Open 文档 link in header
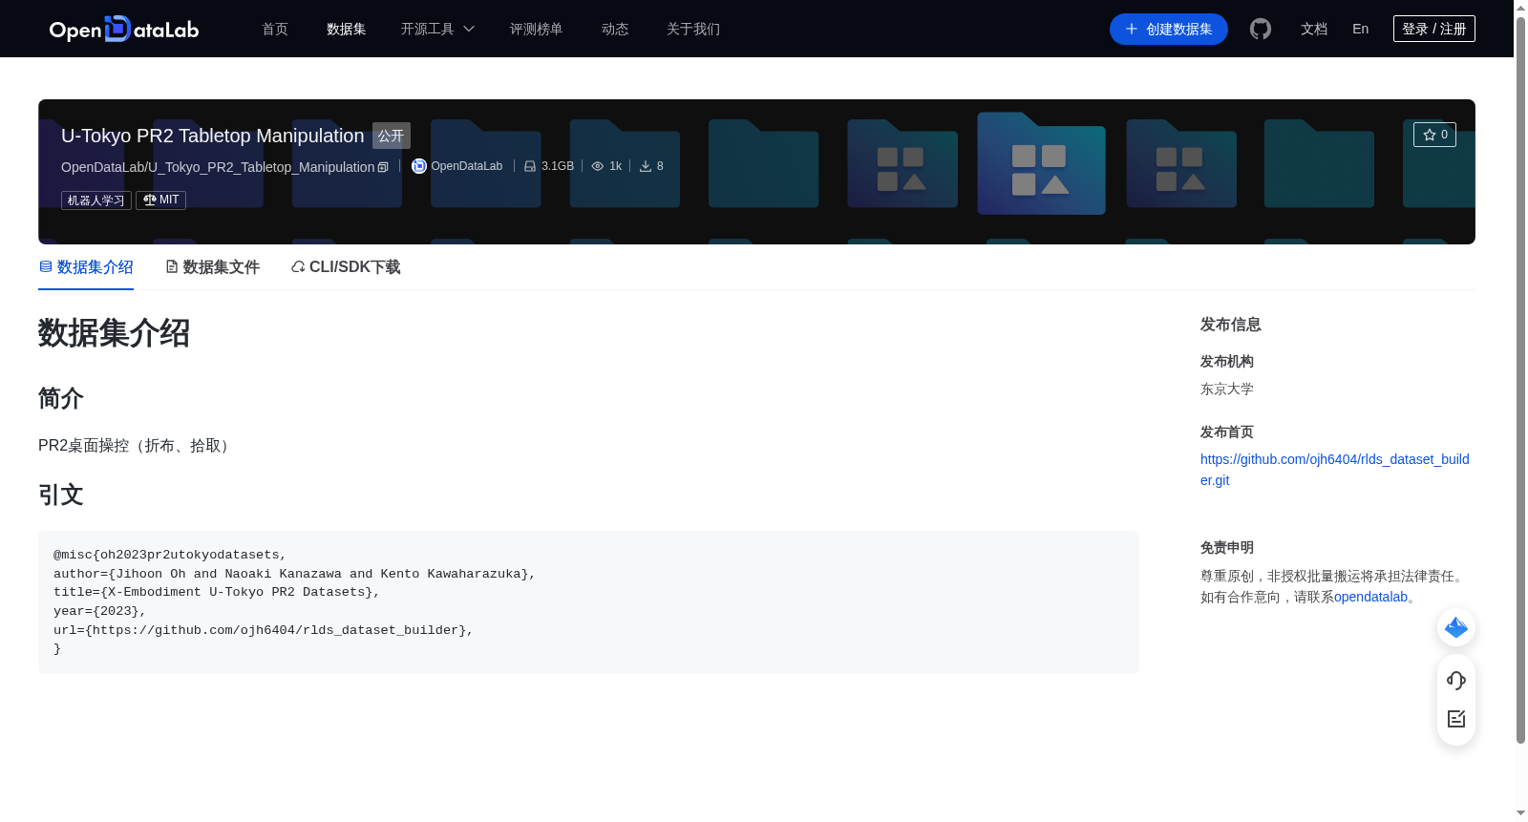 tap(1314, 30)
